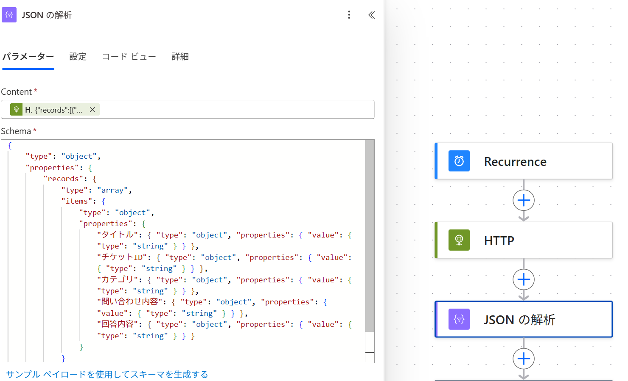This screenshot has height=381, width=628.
Task: Add a step between Recurrence and HTTP
Action: [x=523, y=200]
